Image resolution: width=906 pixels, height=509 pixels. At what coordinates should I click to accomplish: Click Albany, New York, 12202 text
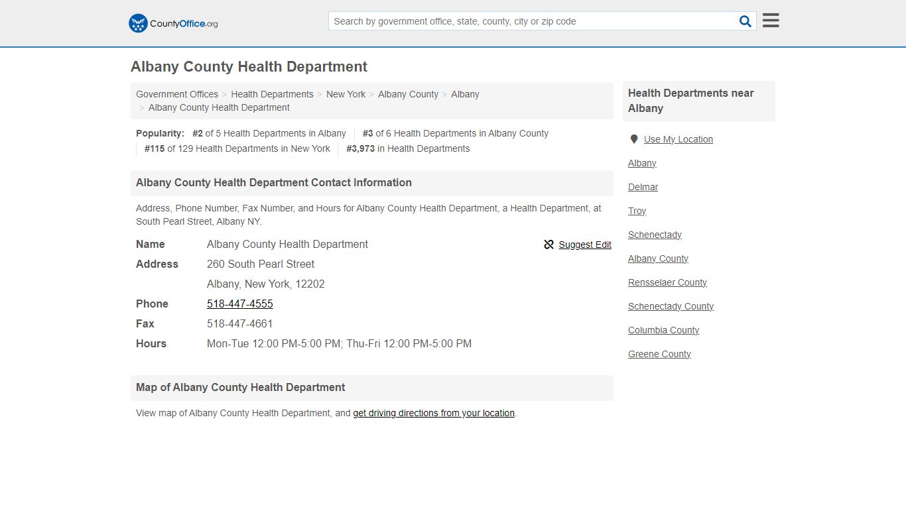pos(266,284)
